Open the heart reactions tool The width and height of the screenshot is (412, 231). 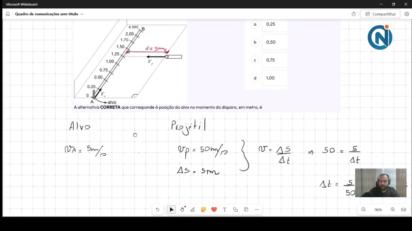pos(214,210)
